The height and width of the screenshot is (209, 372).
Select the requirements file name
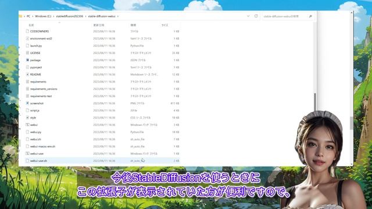[x=38, y=82]
